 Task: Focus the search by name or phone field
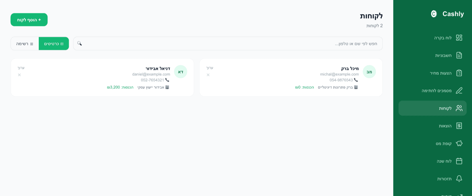228,44
